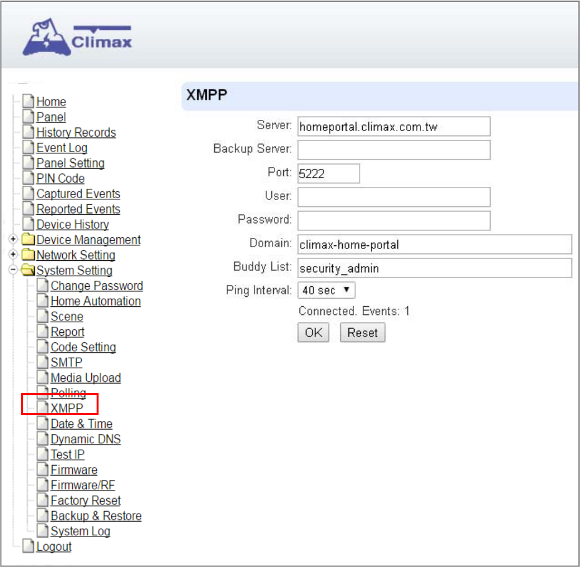Click the page icon beside SMTP

(x=43, y=362)
